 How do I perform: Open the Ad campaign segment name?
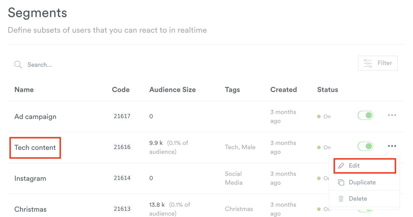(x=35, y=117)
